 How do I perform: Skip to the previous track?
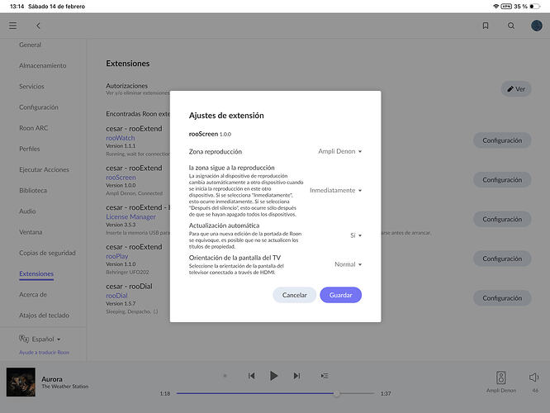[x=250, y=376]
